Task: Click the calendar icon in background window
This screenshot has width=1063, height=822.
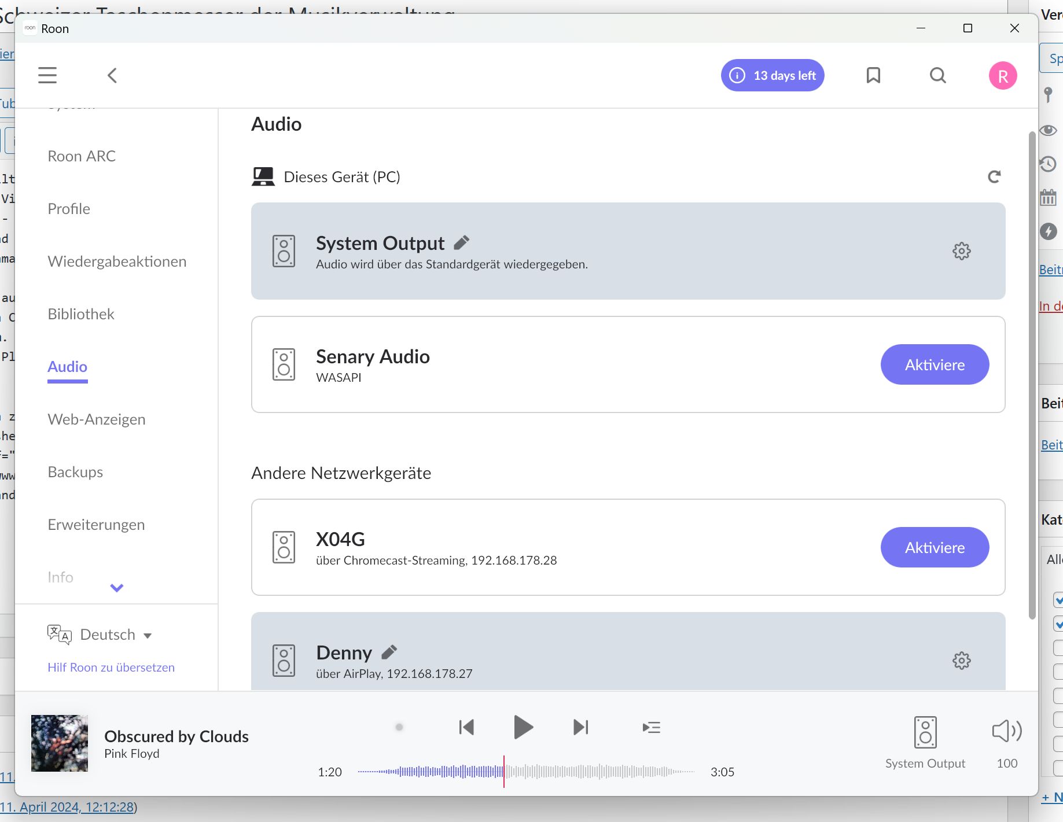Action: pos(1048,198)
